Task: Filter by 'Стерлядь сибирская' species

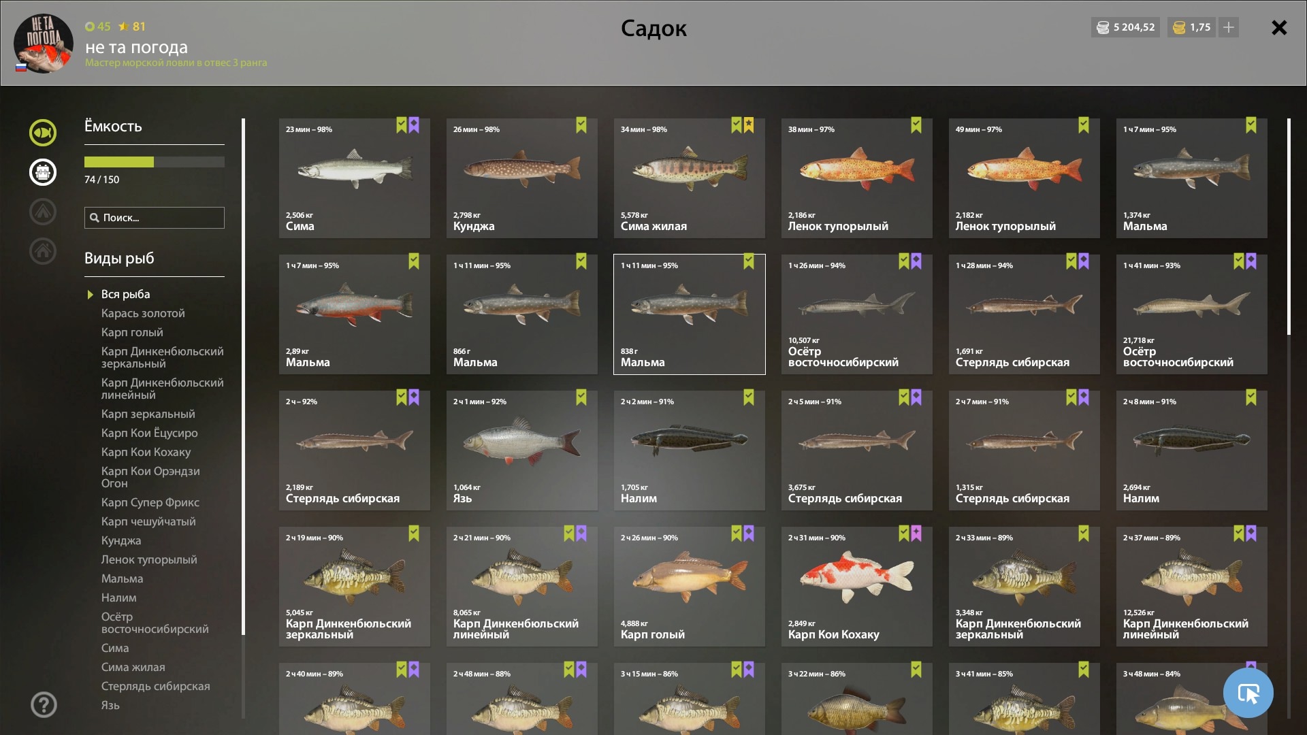Action: click(x=155, y=686)
